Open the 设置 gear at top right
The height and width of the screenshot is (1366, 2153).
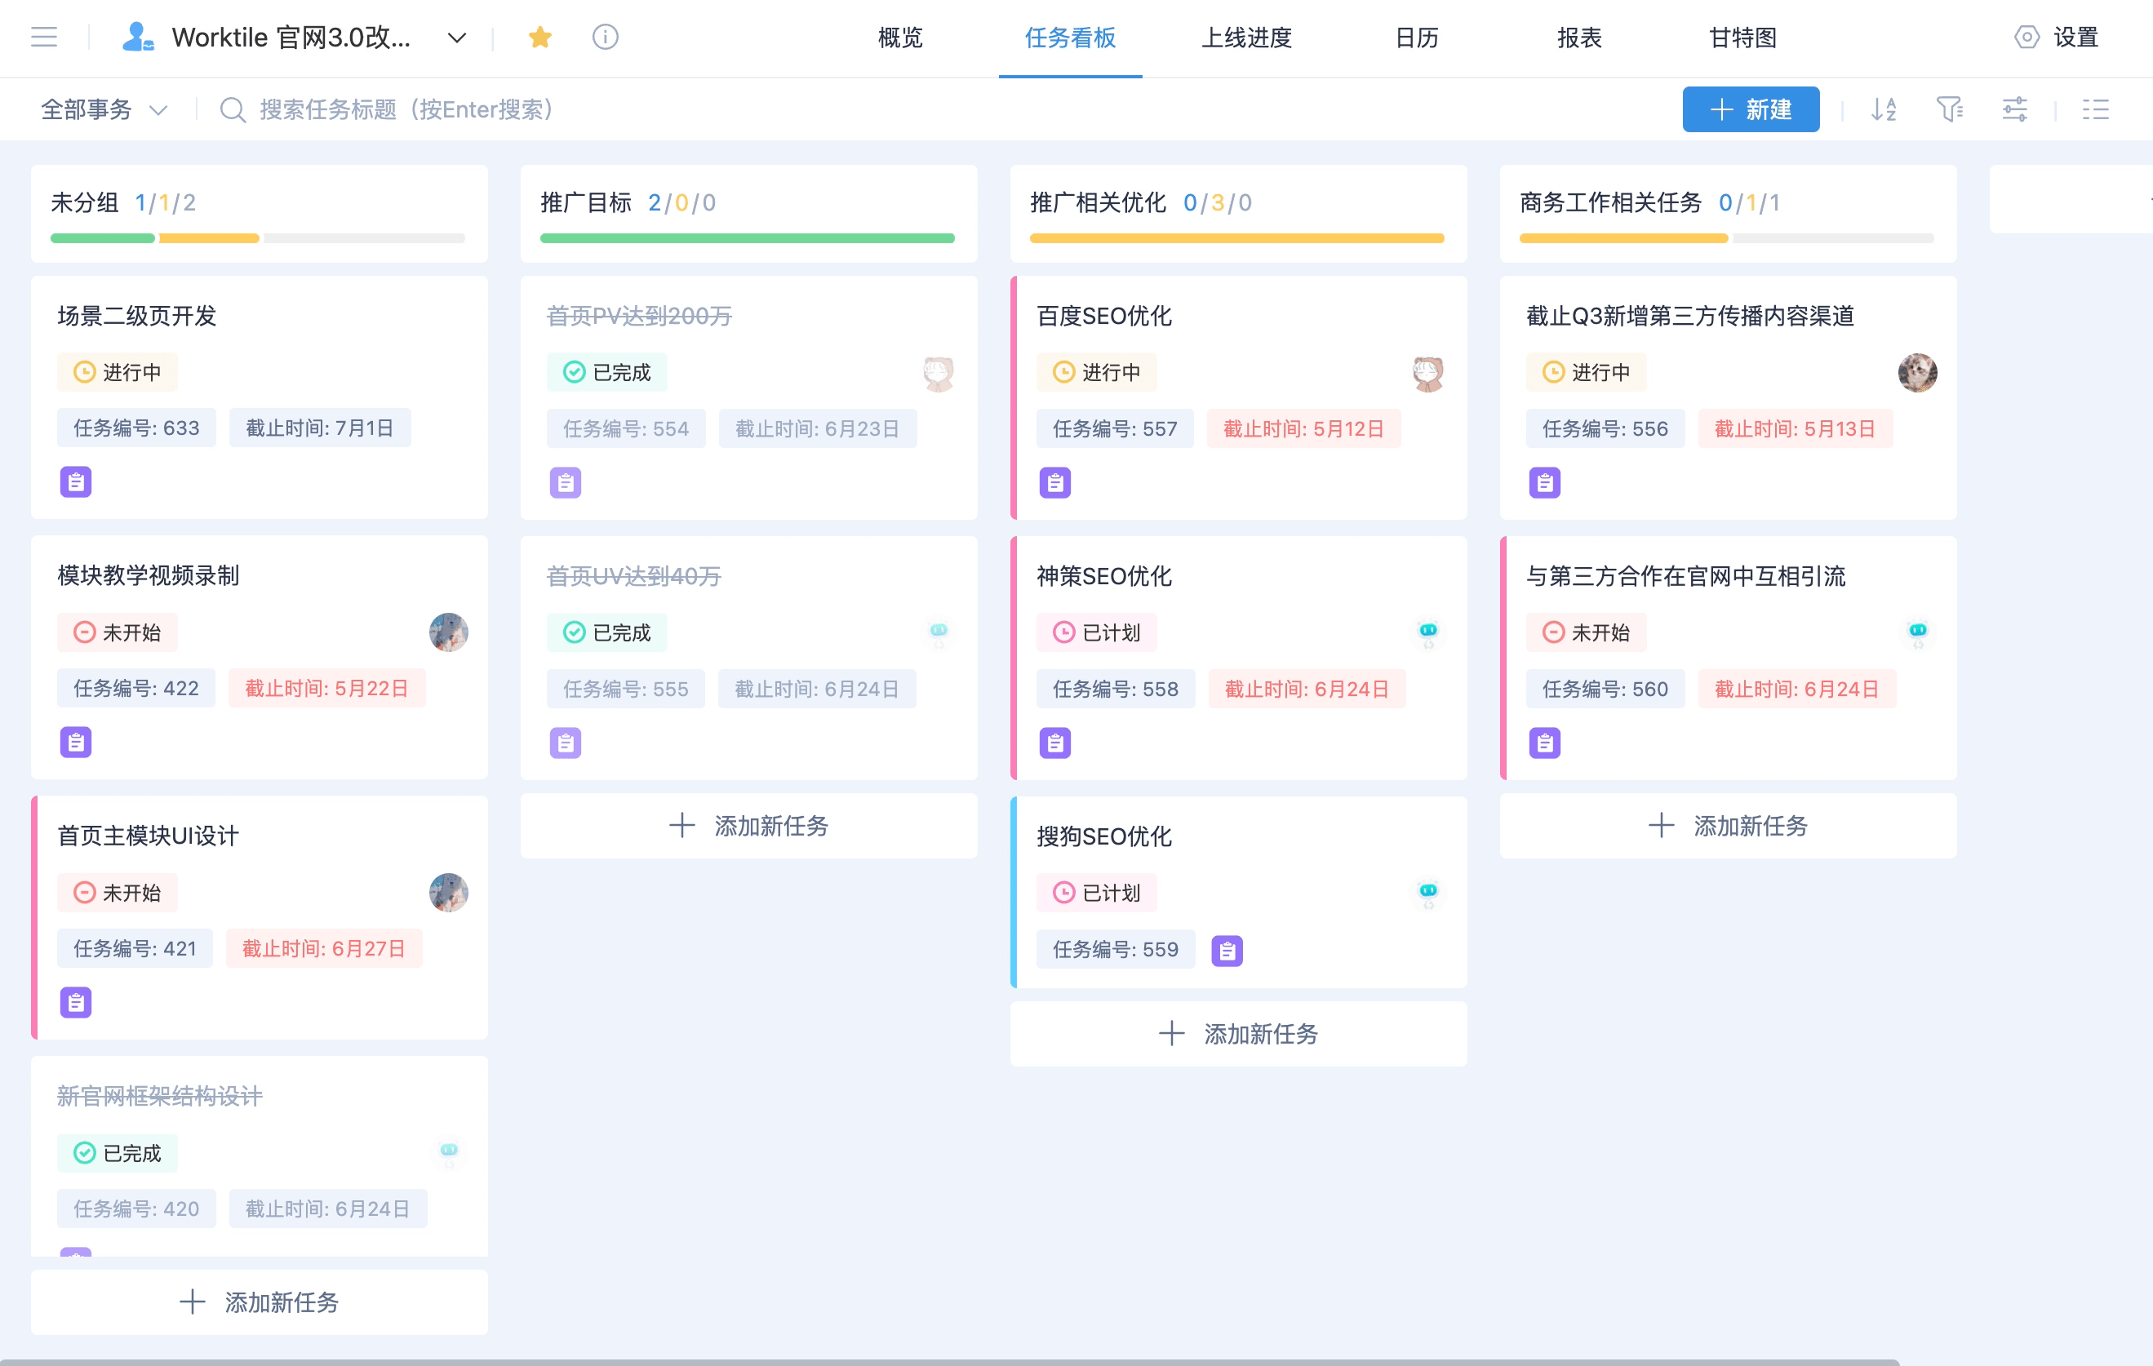coord(2057,37)
